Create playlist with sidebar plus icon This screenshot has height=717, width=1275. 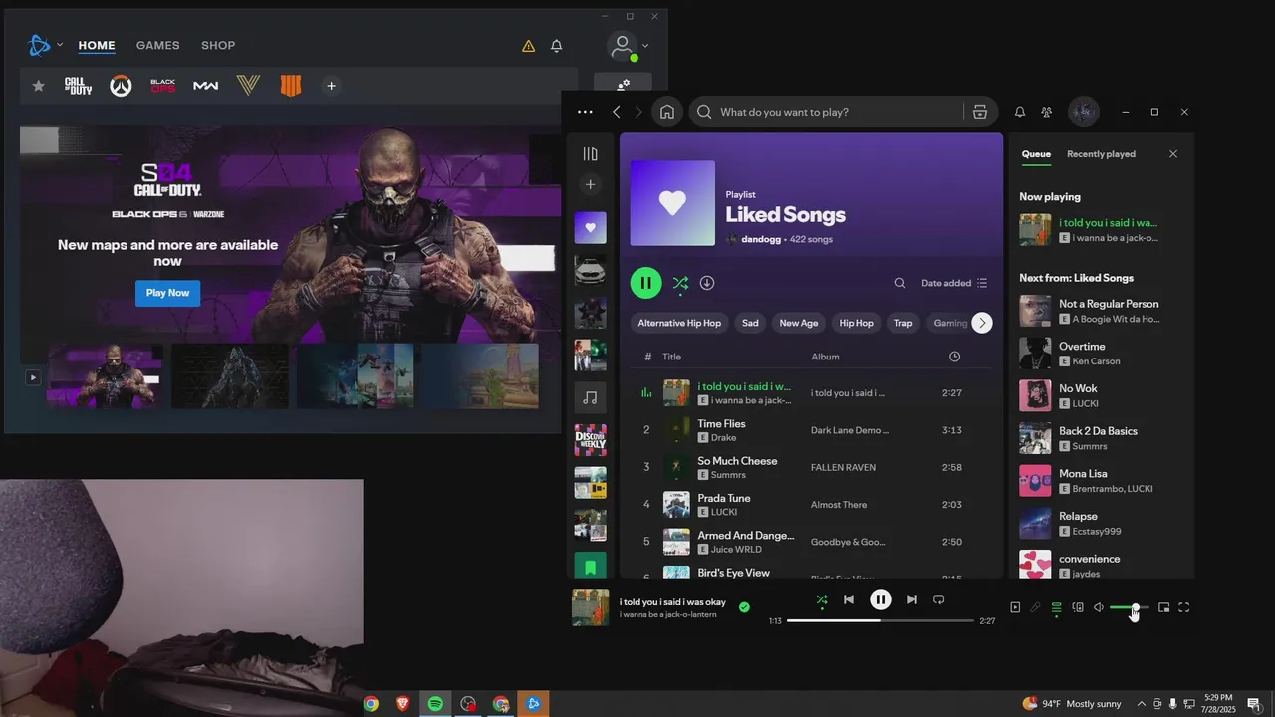point(590,185)
